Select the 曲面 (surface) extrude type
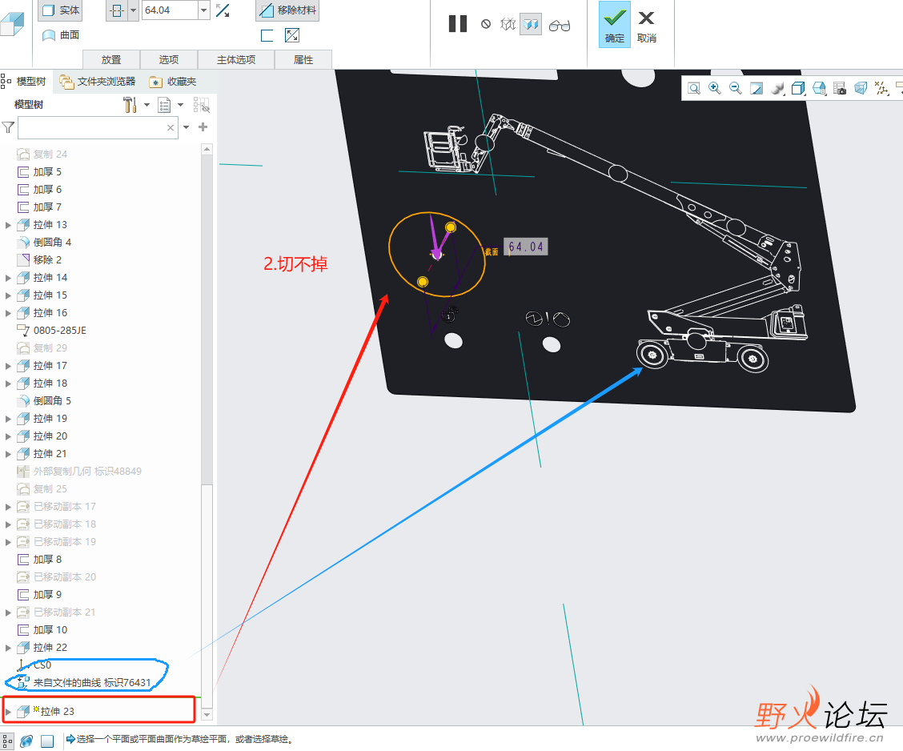Screen dimensions: 903x751 pyautogui.click(x=61, y=35)
